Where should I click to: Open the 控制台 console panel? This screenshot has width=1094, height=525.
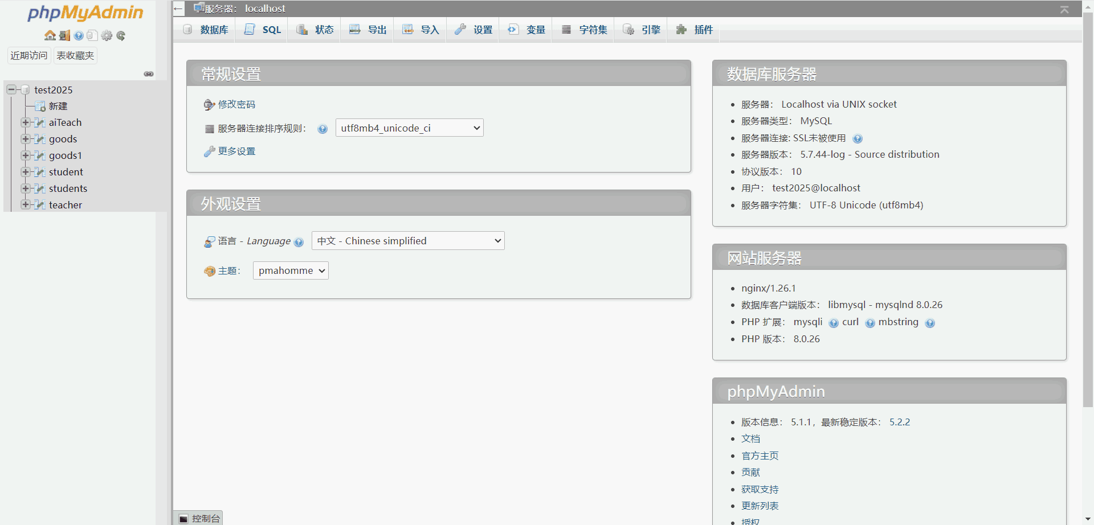pos(199,518)
